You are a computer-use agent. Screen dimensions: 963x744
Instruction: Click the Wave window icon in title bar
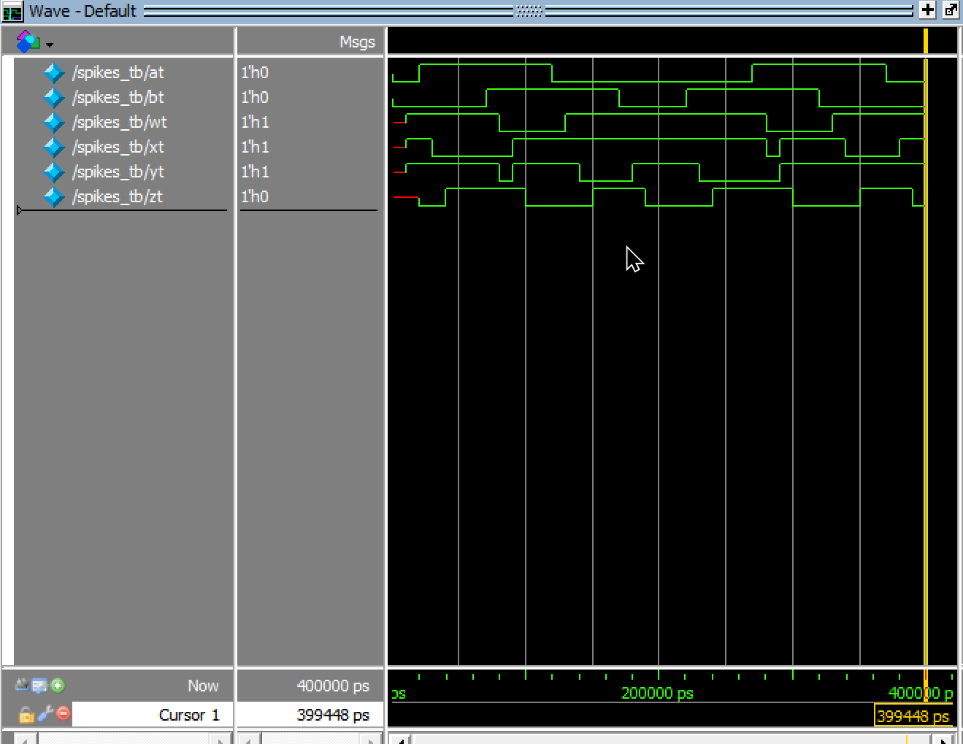12,12
